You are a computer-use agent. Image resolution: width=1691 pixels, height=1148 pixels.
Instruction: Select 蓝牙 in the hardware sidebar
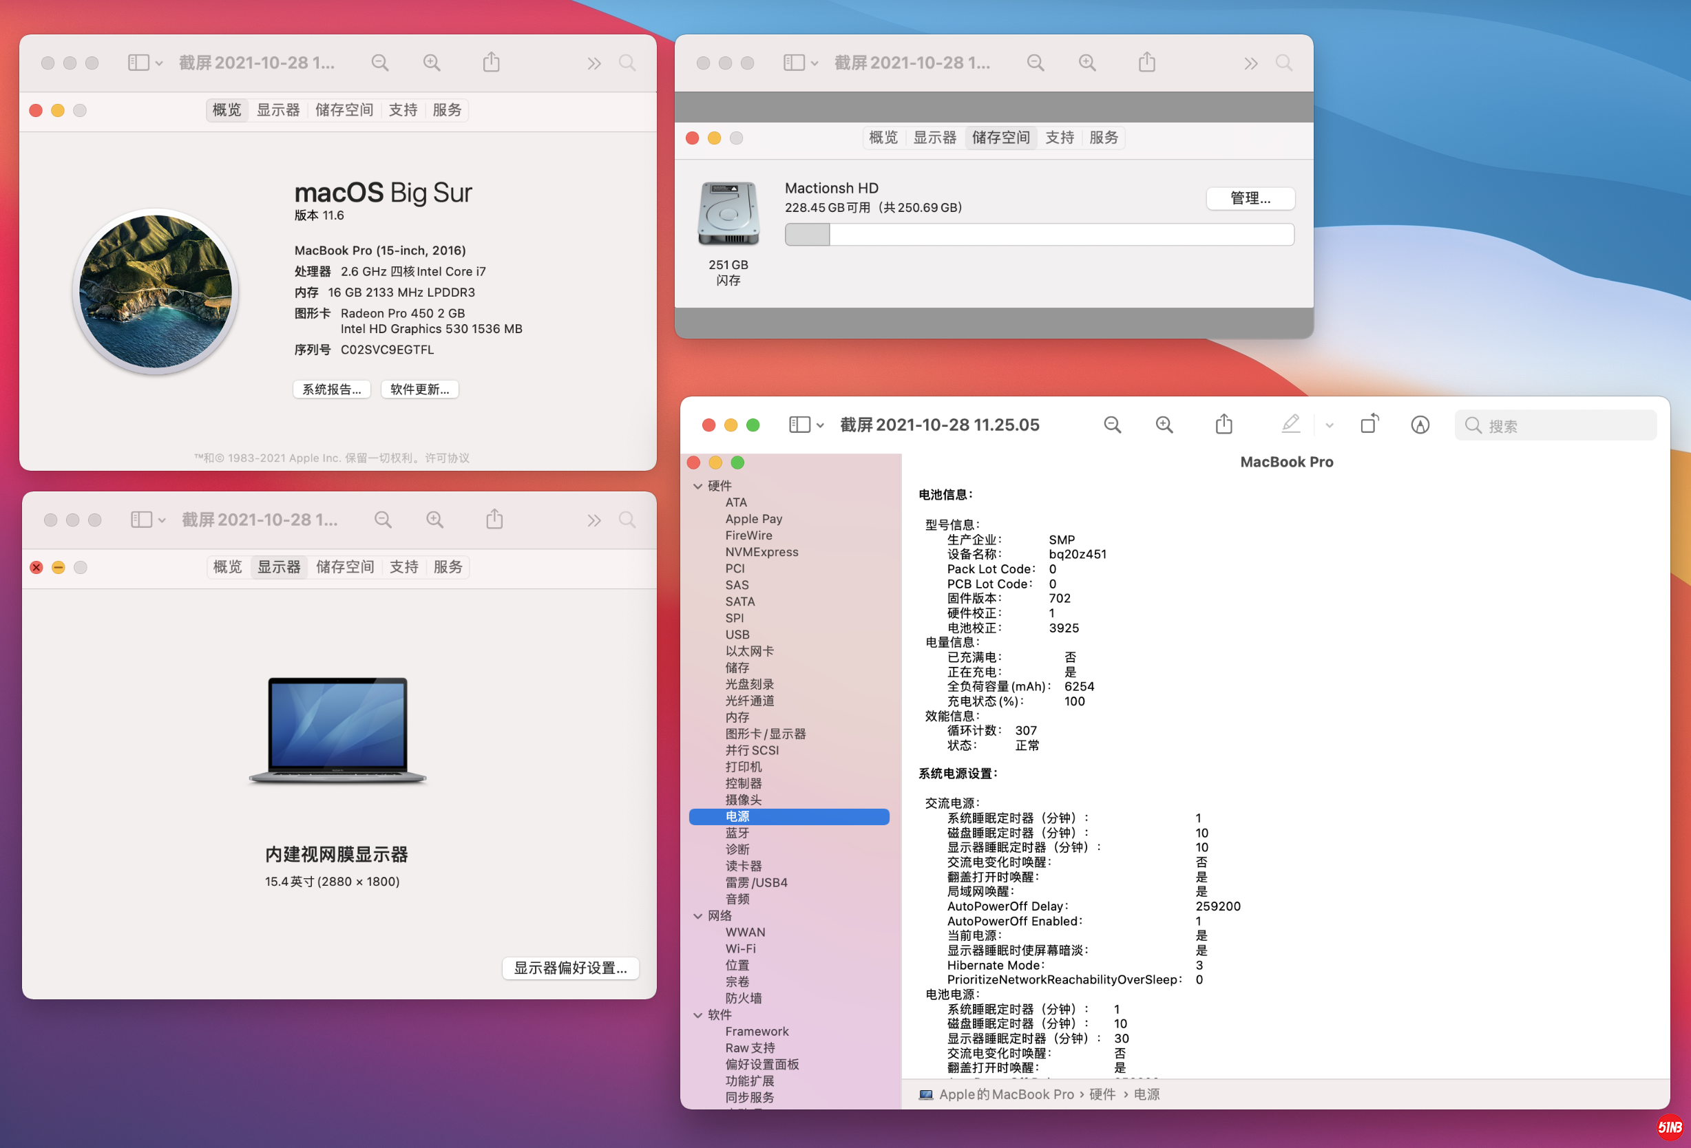[737, 833]
